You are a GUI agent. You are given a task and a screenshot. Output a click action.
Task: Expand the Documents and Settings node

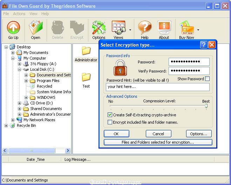coord(26,75)
